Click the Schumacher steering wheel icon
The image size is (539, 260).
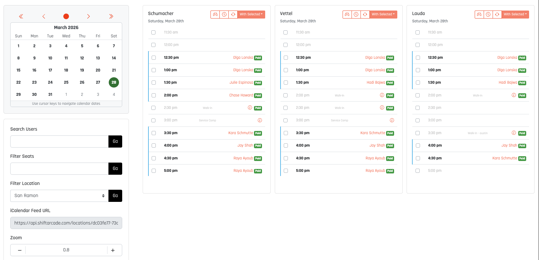[x=215, y=14]
